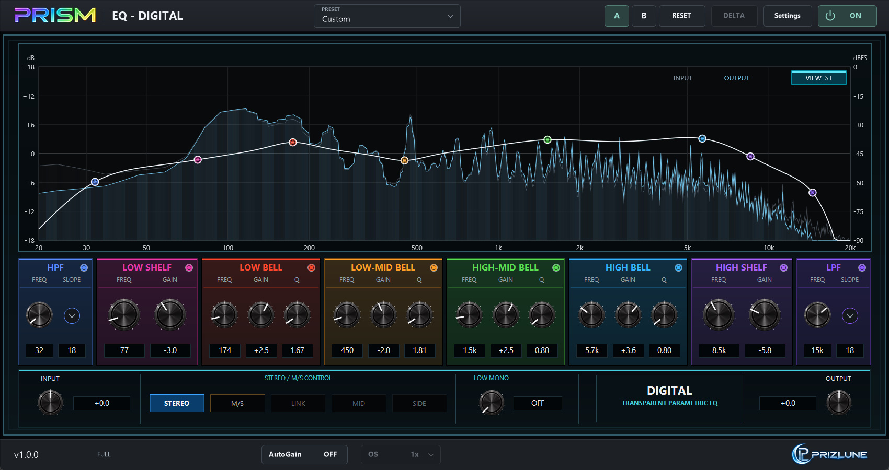Select the STEREO mode
Viewport: 889px width, 470px height.
177,403
